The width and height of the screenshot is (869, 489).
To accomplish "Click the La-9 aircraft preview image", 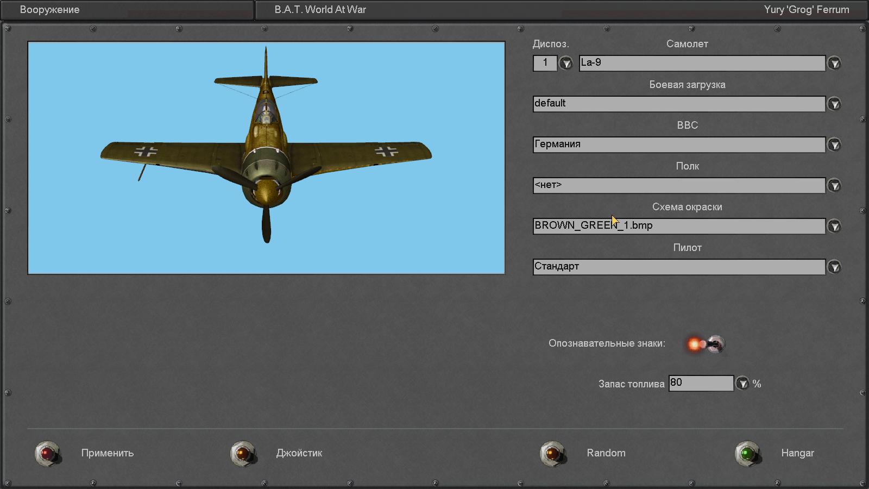I will (266, 158).
